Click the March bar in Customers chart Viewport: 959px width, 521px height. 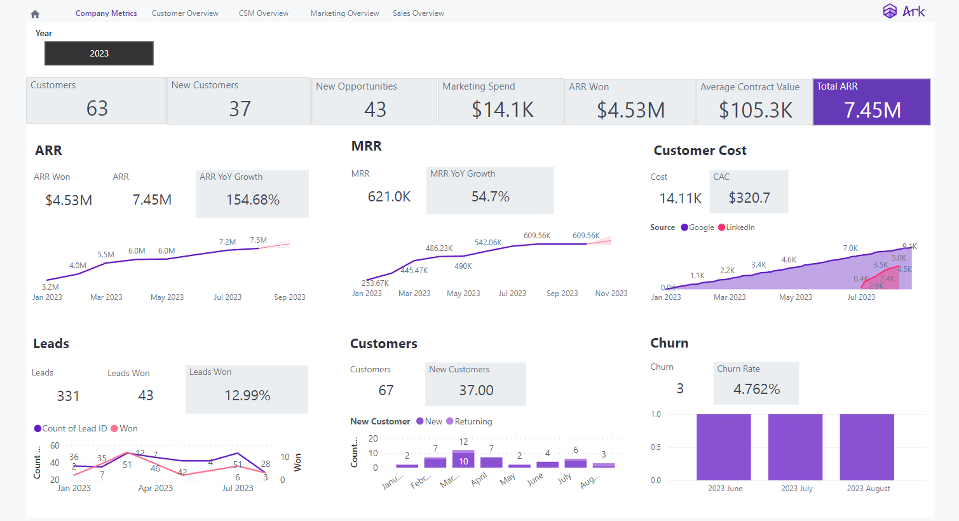click(463, 459)
